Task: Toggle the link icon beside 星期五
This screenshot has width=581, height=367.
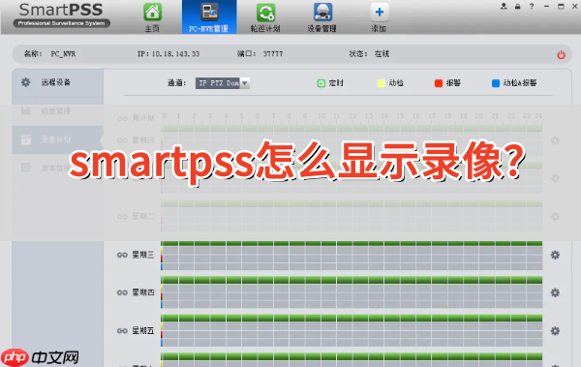Action: coord(122,331)
